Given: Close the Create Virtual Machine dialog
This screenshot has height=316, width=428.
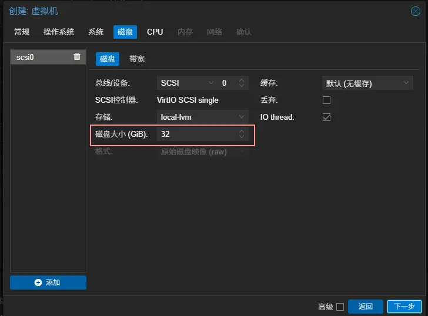Looking at the screenshot, I should [415, 11].
